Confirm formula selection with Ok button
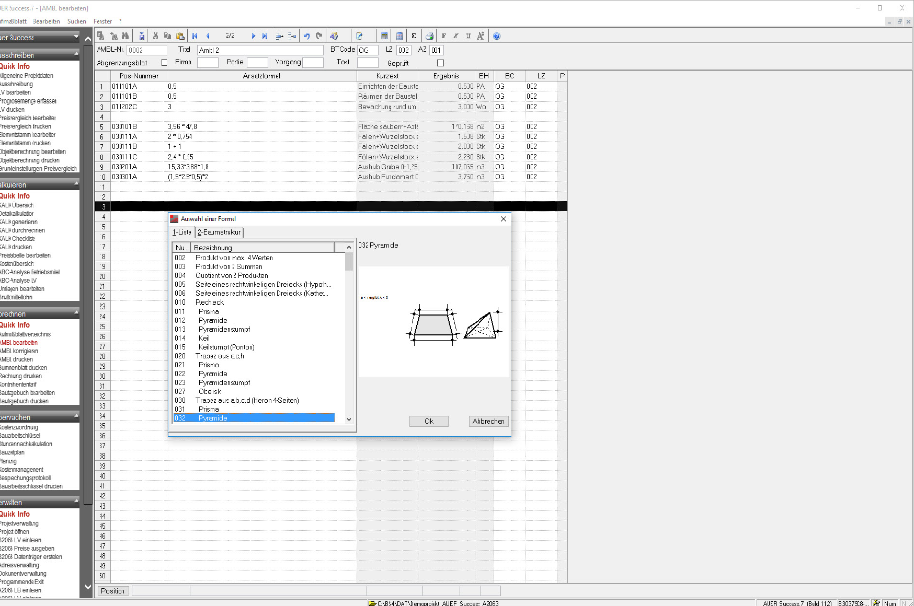 coord(429,421)
